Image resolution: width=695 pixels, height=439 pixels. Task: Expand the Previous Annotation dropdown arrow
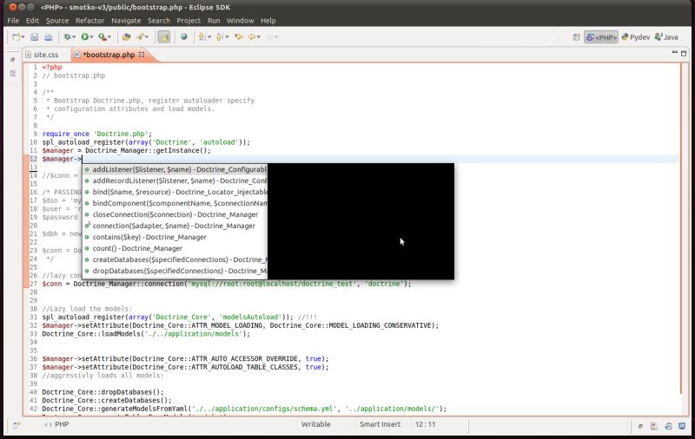tap(228, 37)
